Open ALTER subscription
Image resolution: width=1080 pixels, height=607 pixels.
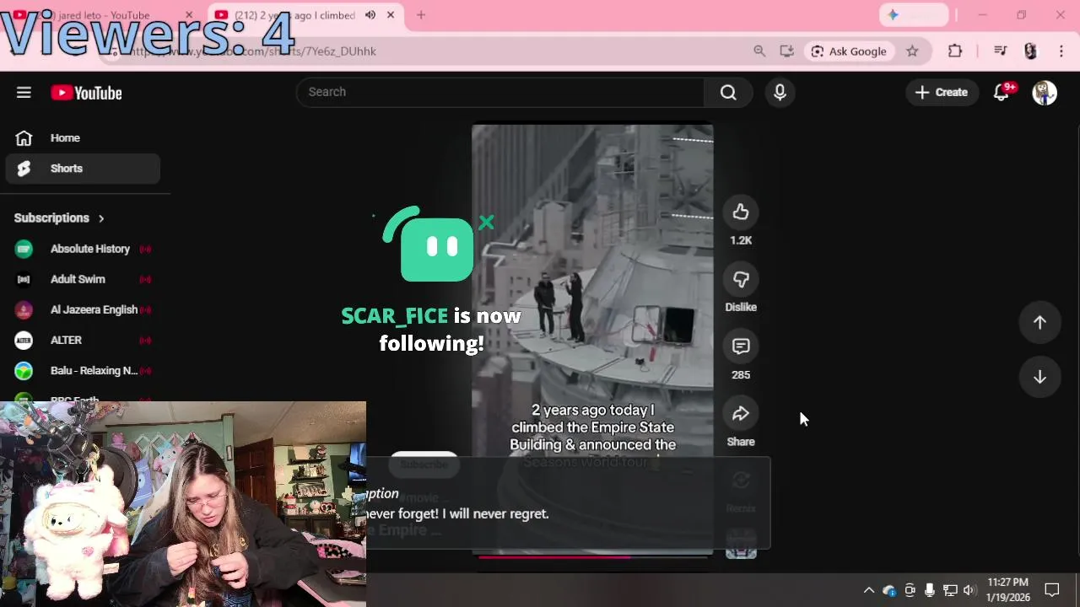(83, 340)
